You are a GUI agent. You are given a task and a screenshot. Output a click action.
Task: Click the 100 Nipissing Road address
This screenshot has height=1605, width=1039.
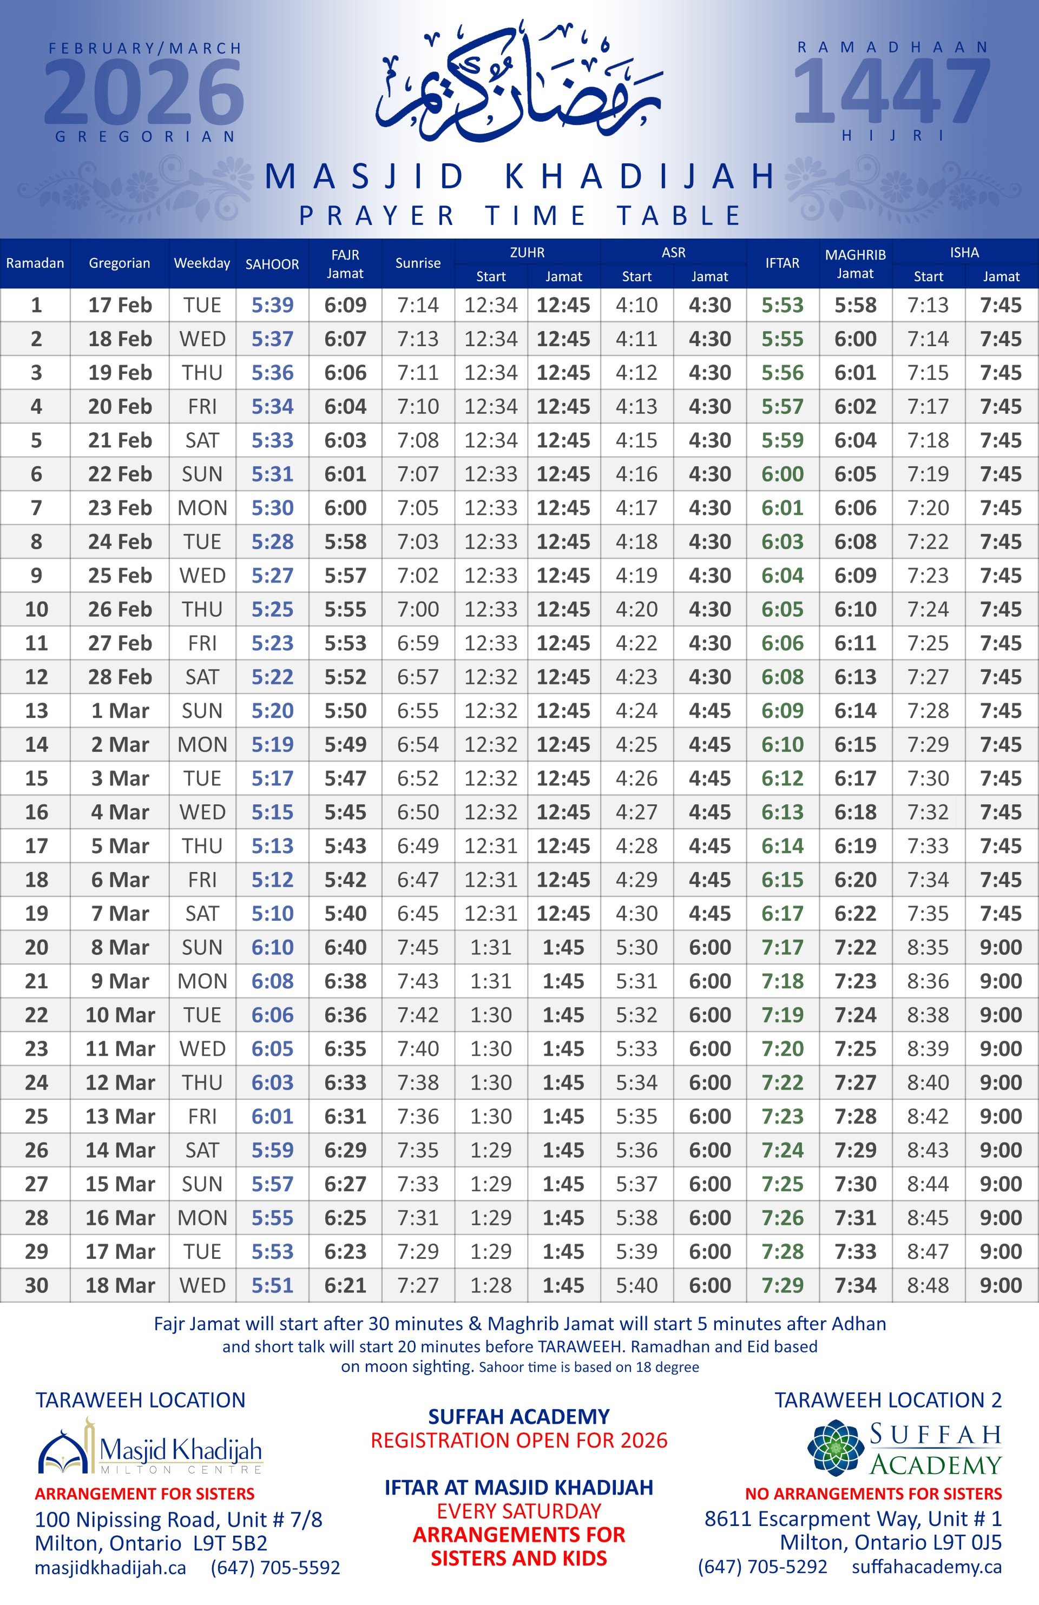click(178, 1520)
